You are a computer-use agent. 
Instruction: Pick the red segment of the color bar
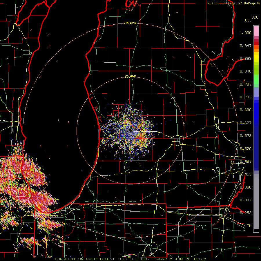point(256,43)
